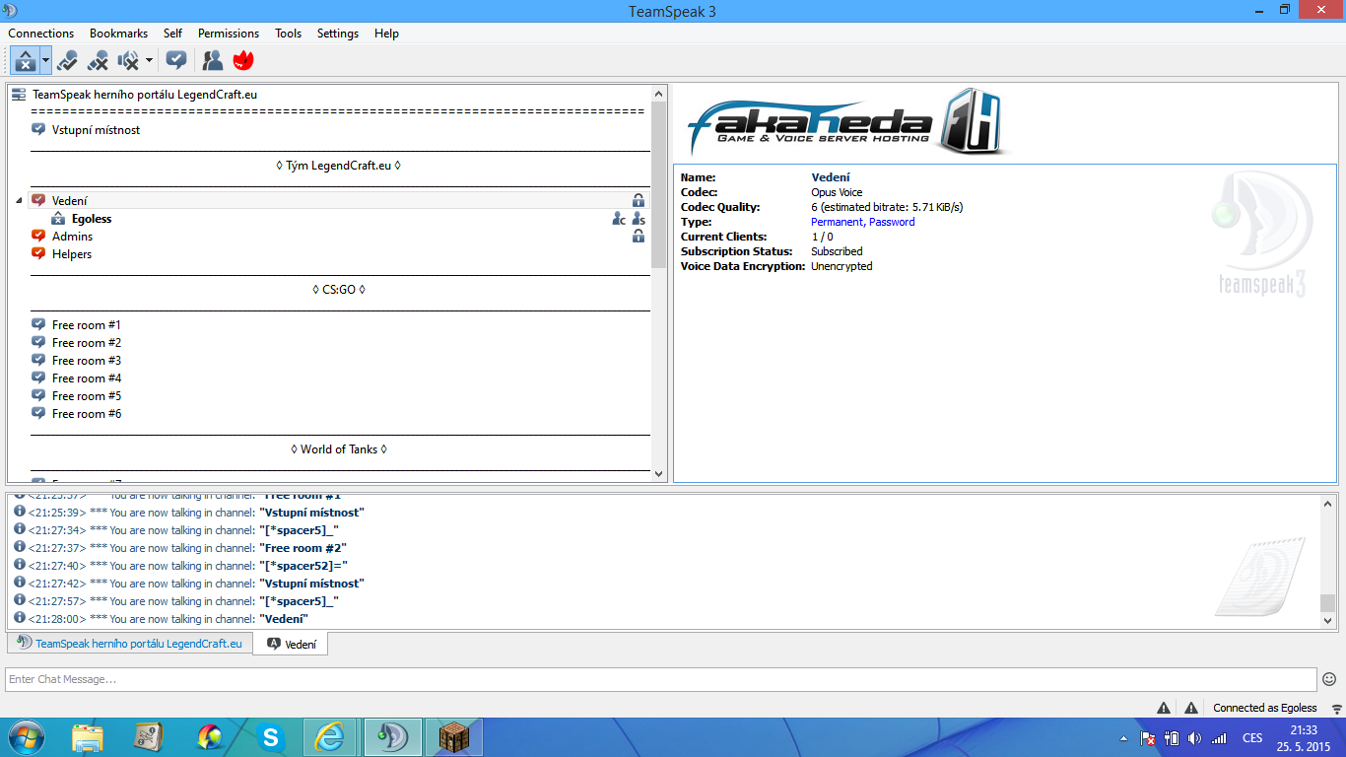Select the Vstupní místnost channel

click(x=96, y=130)
